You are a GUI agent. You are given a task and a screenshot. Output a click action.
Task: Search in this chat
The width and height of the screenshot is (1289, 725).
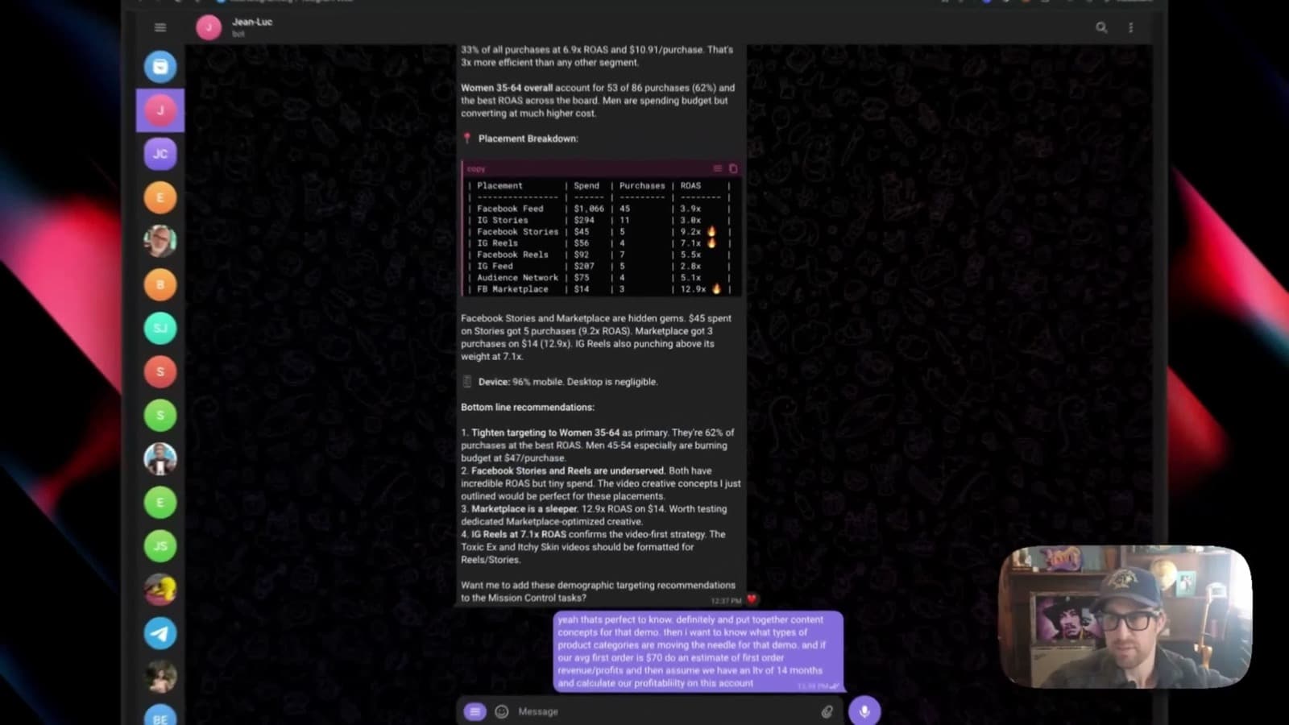(1101, 27)
